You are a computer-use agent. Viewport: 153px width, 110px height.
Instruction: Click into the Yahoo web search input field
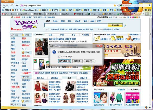[76, 25]
